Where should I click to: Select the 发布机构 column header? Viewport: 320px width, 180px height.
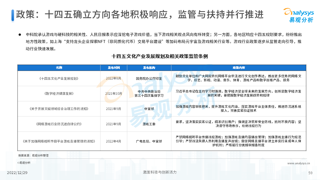pos(149,68)
